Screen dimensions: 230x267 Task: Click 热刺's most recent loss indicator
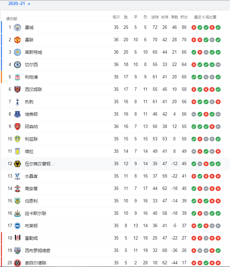pyautogui.click(x=218, y=102)
